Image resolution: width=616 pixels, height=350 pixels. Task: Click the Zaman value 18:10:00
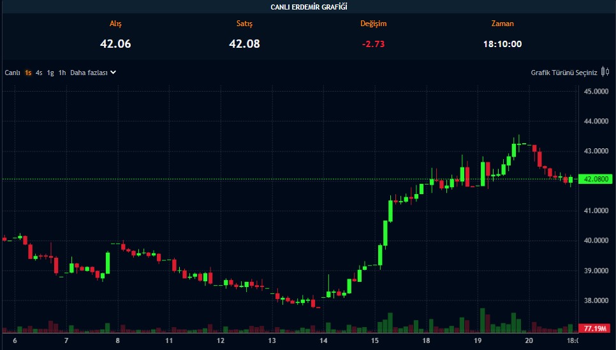coord(502,44)
